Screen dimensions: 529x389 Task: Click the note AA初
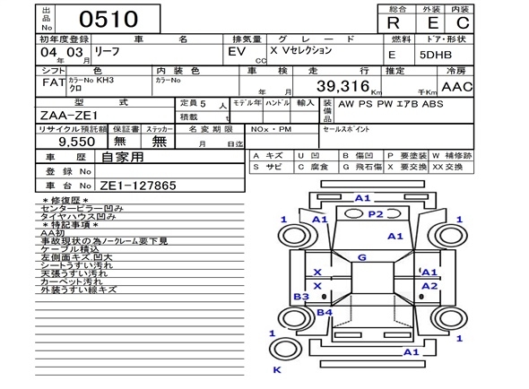coord(52,233)
